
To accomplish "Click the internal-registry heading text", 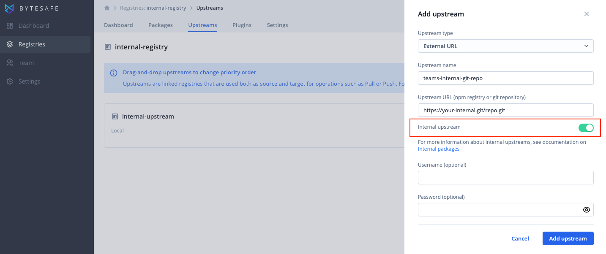I will point(141,47).
